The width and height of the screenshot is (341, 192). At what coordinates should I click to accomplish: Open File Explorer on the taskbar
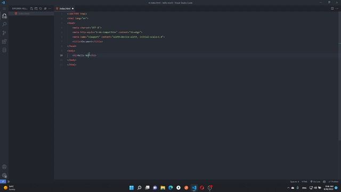click(x=163, y=188)
